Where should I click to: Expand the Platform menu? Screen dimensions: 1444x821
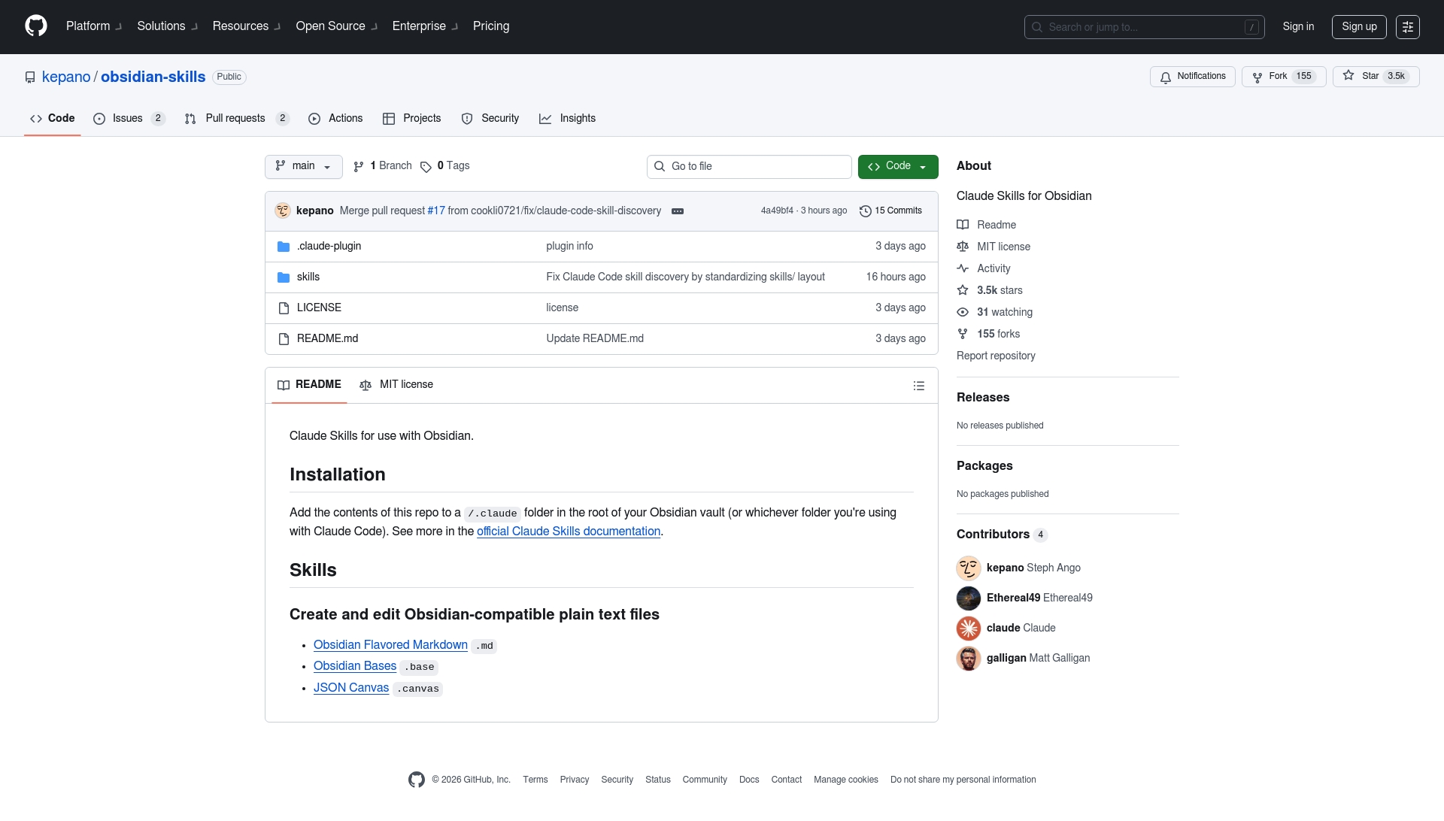(94, 26)
